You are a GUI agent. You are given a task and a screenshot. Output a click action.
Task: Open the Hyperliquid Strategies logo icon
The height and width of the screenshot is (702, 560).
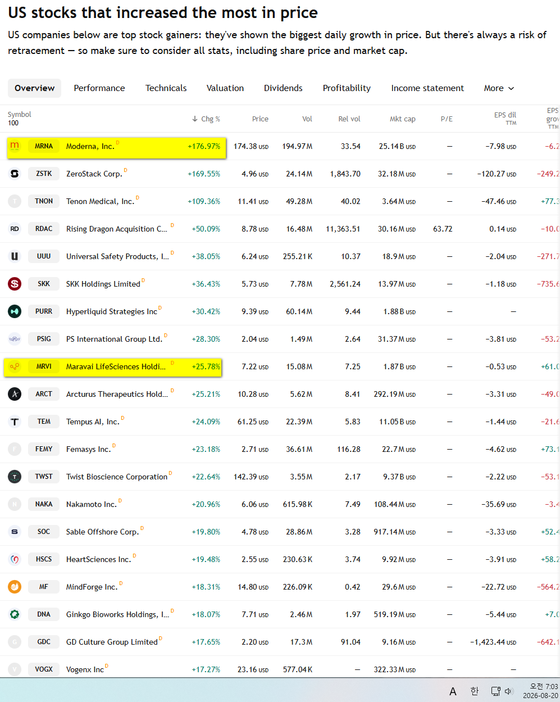click(x=15, y=311)
